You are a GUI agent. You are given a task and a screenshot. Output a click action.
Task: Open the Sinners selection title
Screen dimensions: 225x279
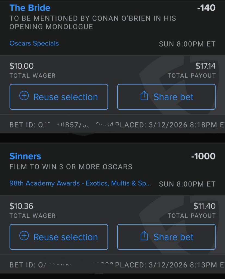(25, 156)
